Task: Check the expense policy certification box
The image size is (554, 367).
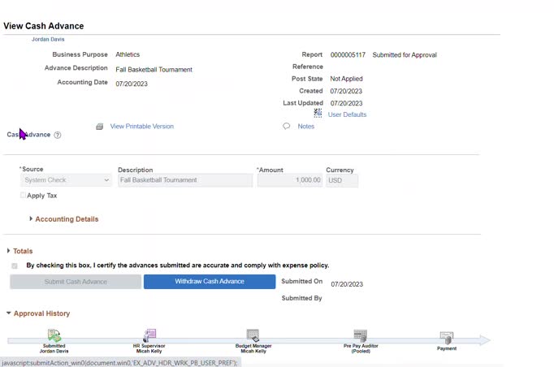Action: point(15,266)
